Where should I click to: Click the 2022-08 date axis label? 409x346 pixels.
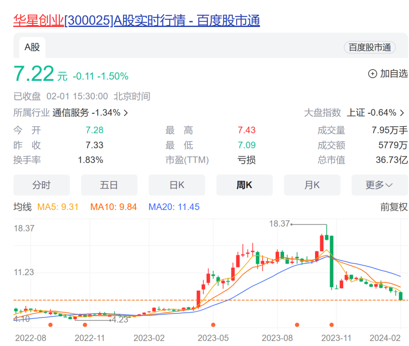pos(31,338)
